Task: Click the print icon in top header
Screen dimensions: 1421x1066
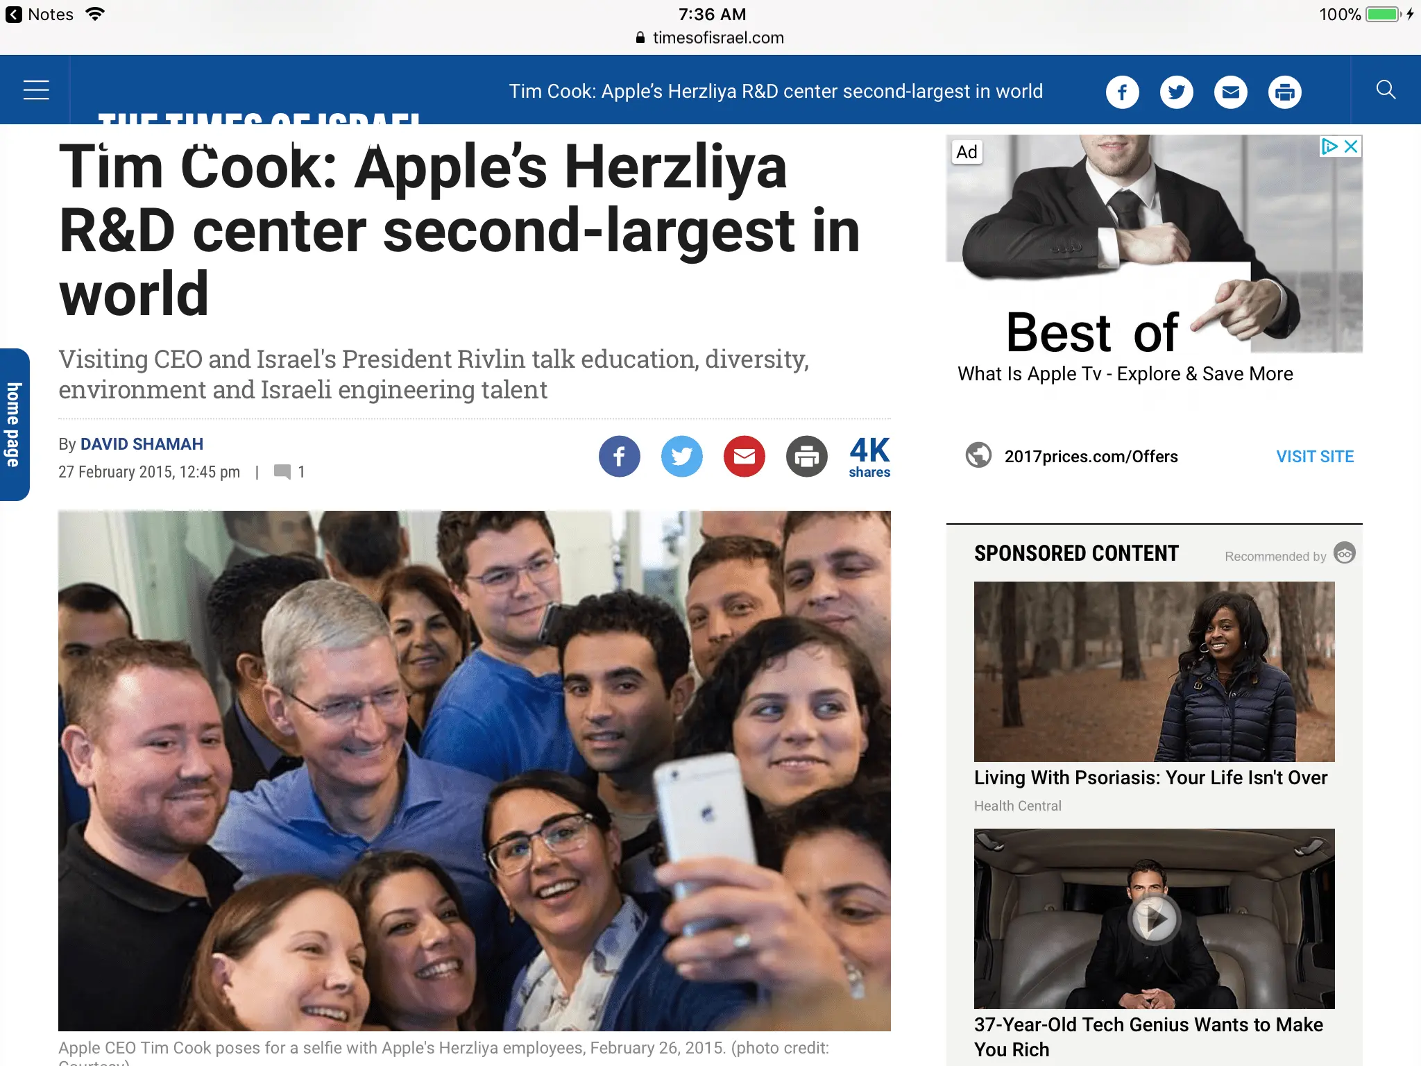Action: (x=1284, y=92)
